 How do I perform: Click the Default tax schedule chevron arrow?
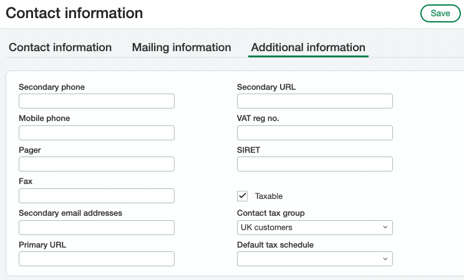(385, 259)
